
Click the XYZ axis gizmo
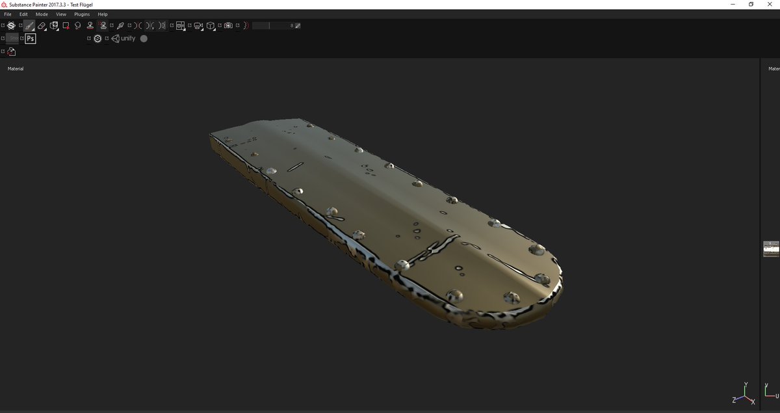745,394
